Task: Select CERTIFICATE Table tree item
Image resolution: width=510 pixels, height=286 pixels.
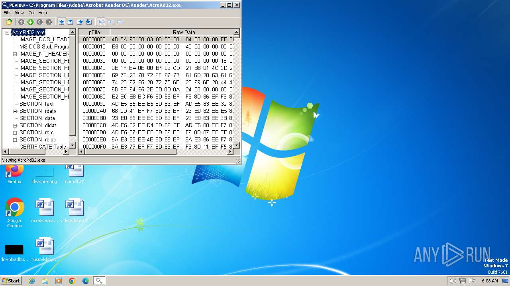Action: pyautogui.click(x=43, y=147)
